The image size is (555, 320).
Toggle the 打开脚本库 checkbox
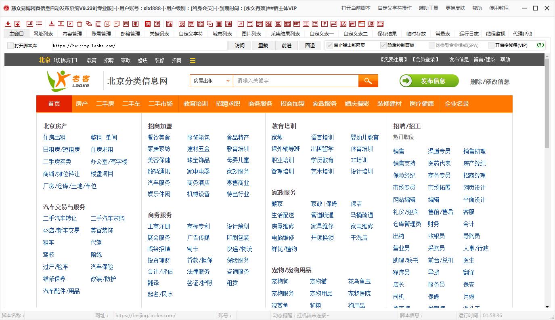tap(10, 46)
